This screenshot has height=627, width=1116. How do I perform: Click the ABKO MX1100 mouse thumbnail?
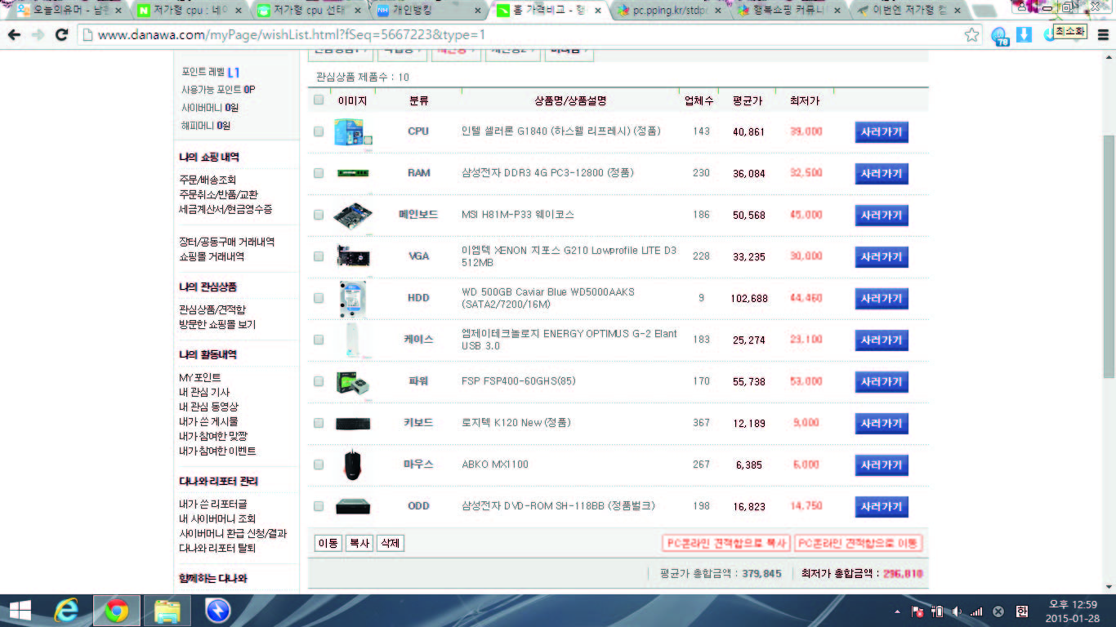coord(353,465)
